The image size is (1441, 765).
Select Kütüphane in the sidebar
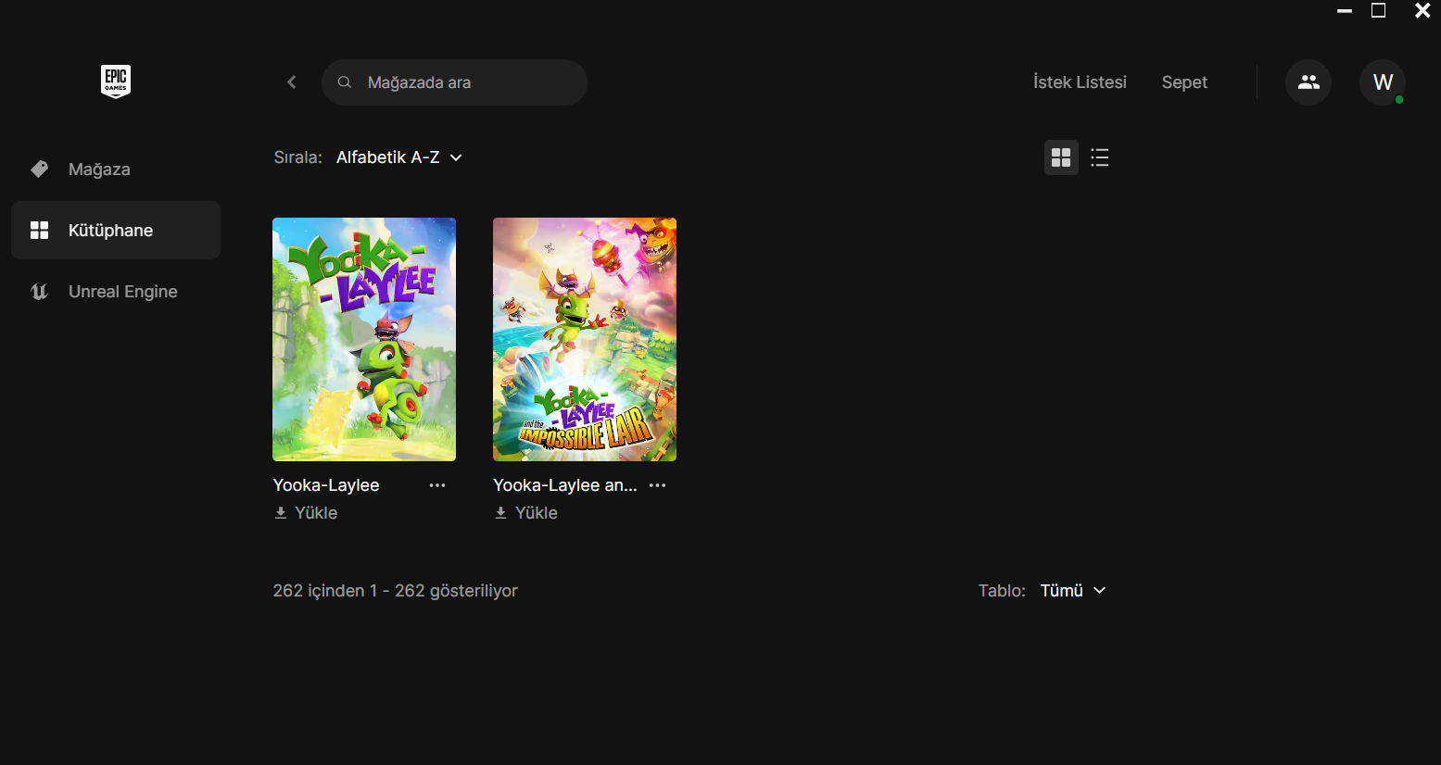click(x=116, y=231)
